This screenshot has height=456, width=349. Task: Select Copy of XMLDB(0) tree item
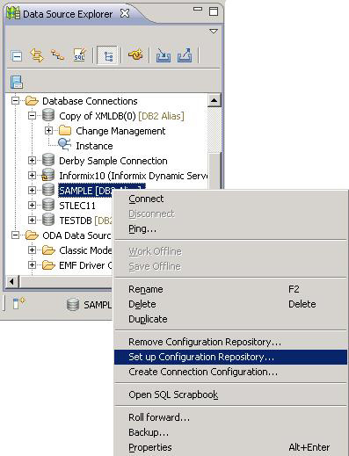pos(121,116)
